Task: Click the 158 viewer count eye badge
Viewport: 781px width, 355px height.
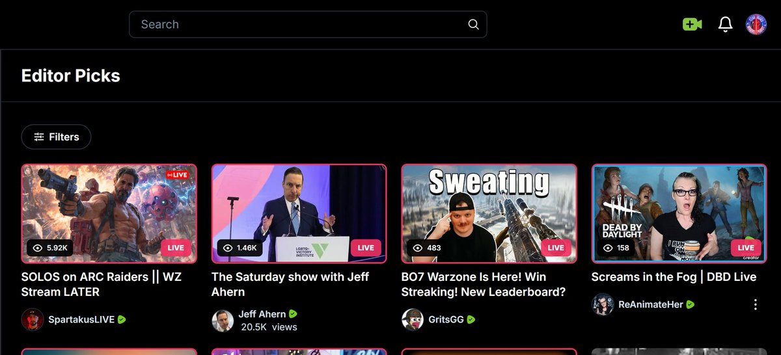Action: click(617, 248)
